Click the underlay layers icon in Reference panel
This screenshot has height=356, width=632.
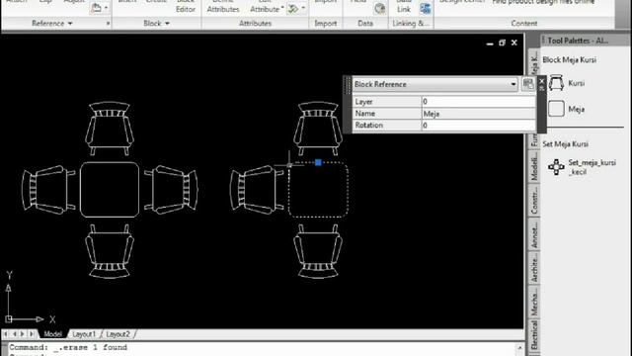point(96,8)
